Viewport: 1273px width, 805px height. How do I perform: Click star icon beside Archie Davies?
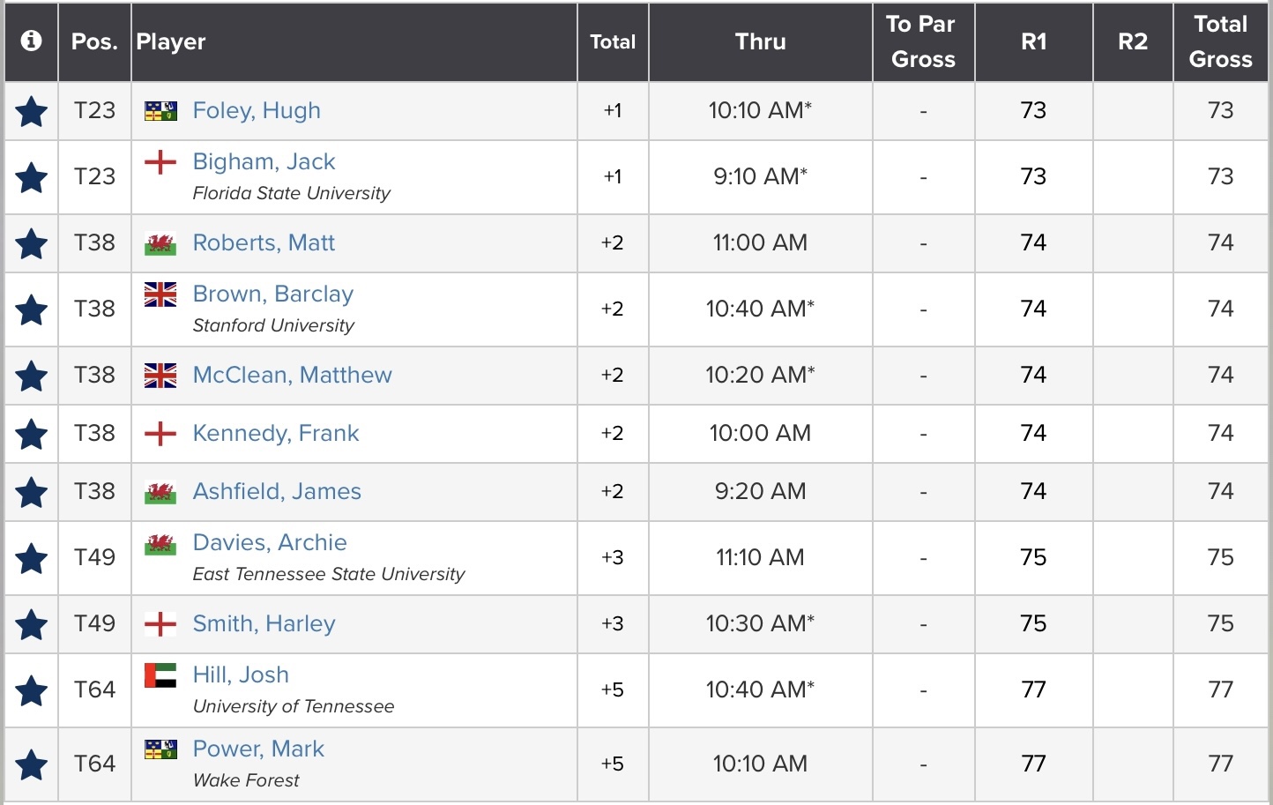point(32,558)
